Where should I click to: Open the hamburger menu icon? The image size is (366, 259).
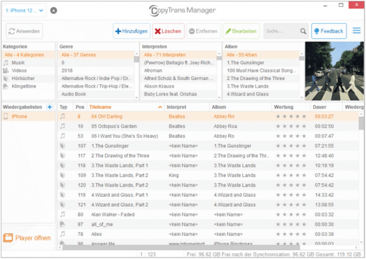tap(357, 30)
